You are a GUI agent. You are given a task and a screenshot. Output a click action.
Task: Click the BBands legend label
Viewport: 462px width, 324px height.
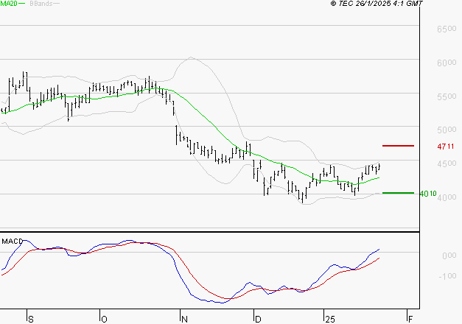pyautogui.click(x=41, y=3)
